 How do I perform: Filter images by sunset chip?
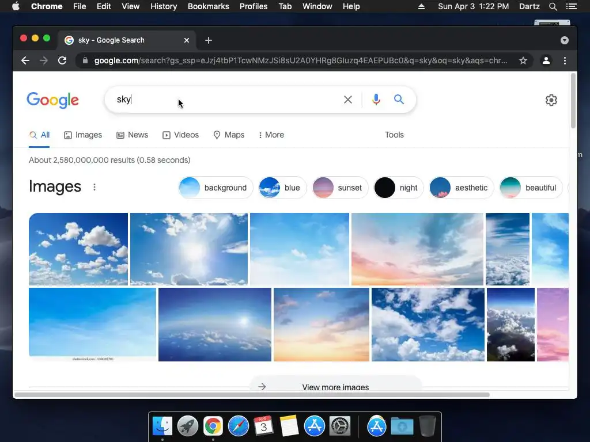click(x=340, y=188)
